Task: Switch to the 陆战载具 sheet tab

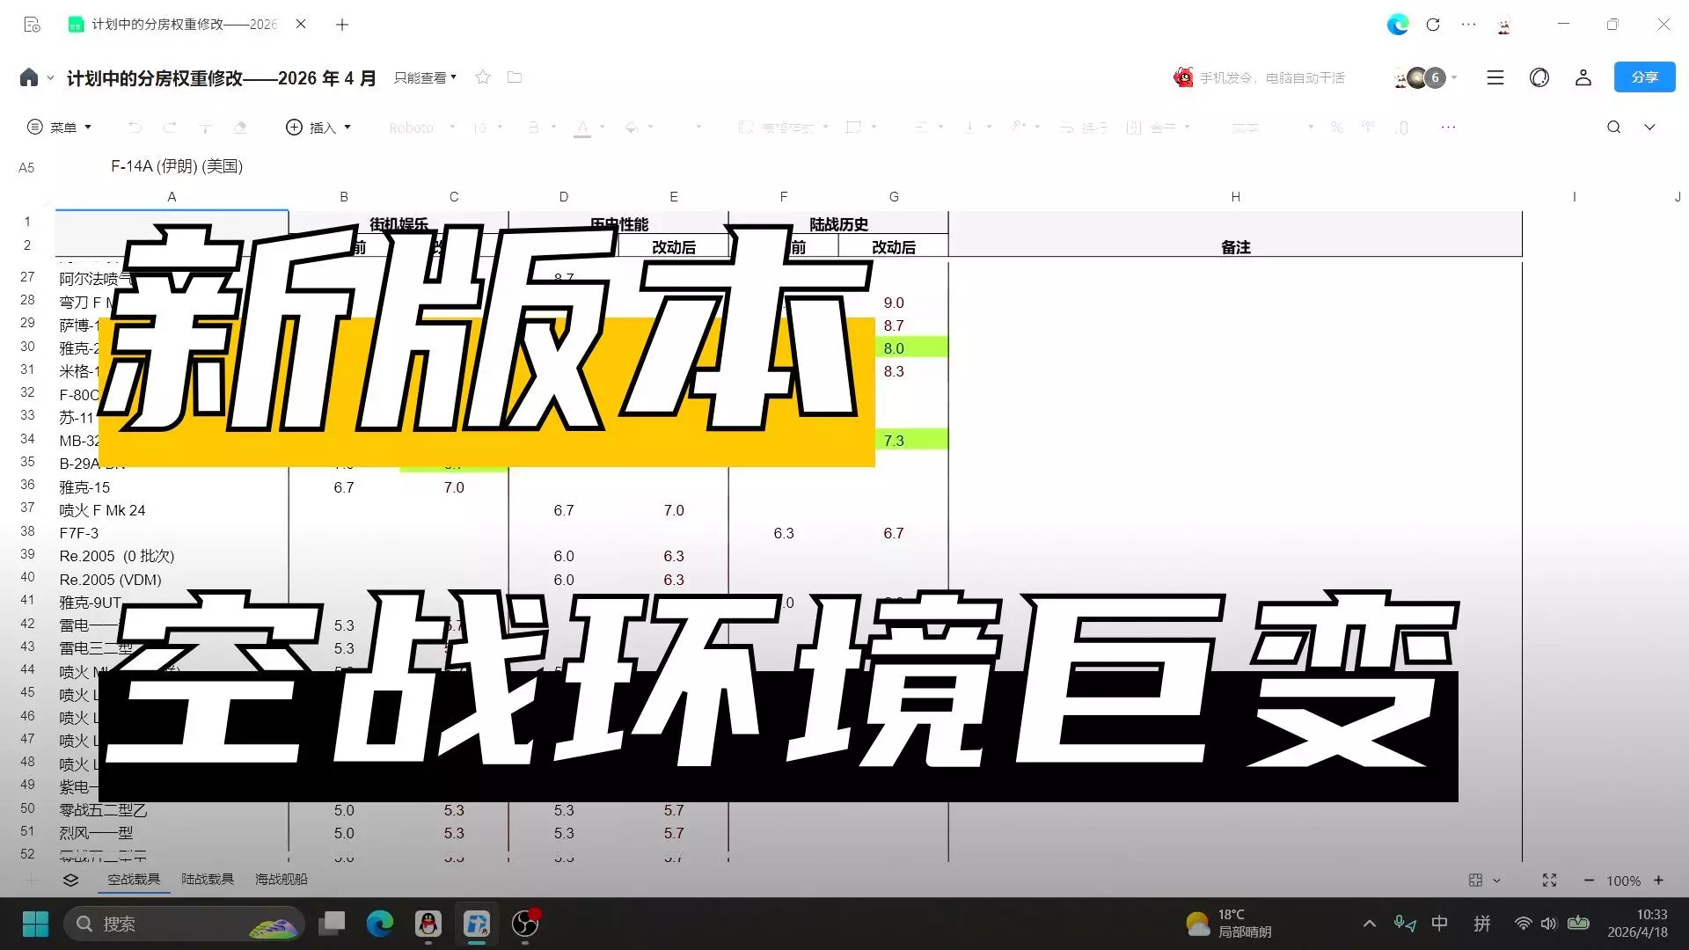Action: (x=208, y=879)
